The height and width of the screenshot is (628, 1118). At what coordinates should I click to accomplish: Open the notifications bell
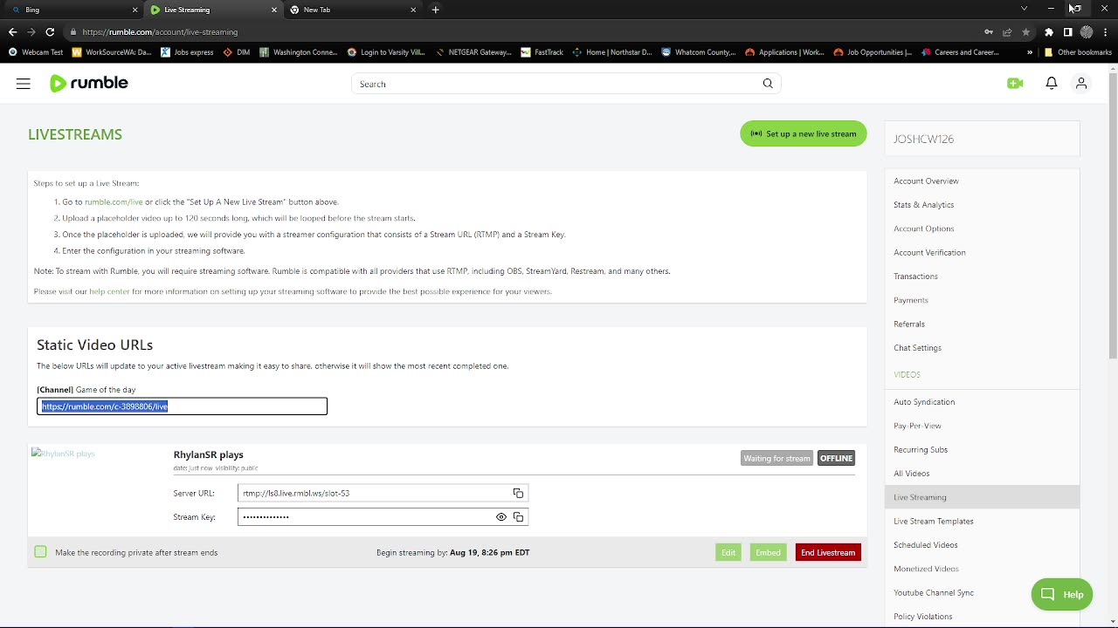[1052, 84]
